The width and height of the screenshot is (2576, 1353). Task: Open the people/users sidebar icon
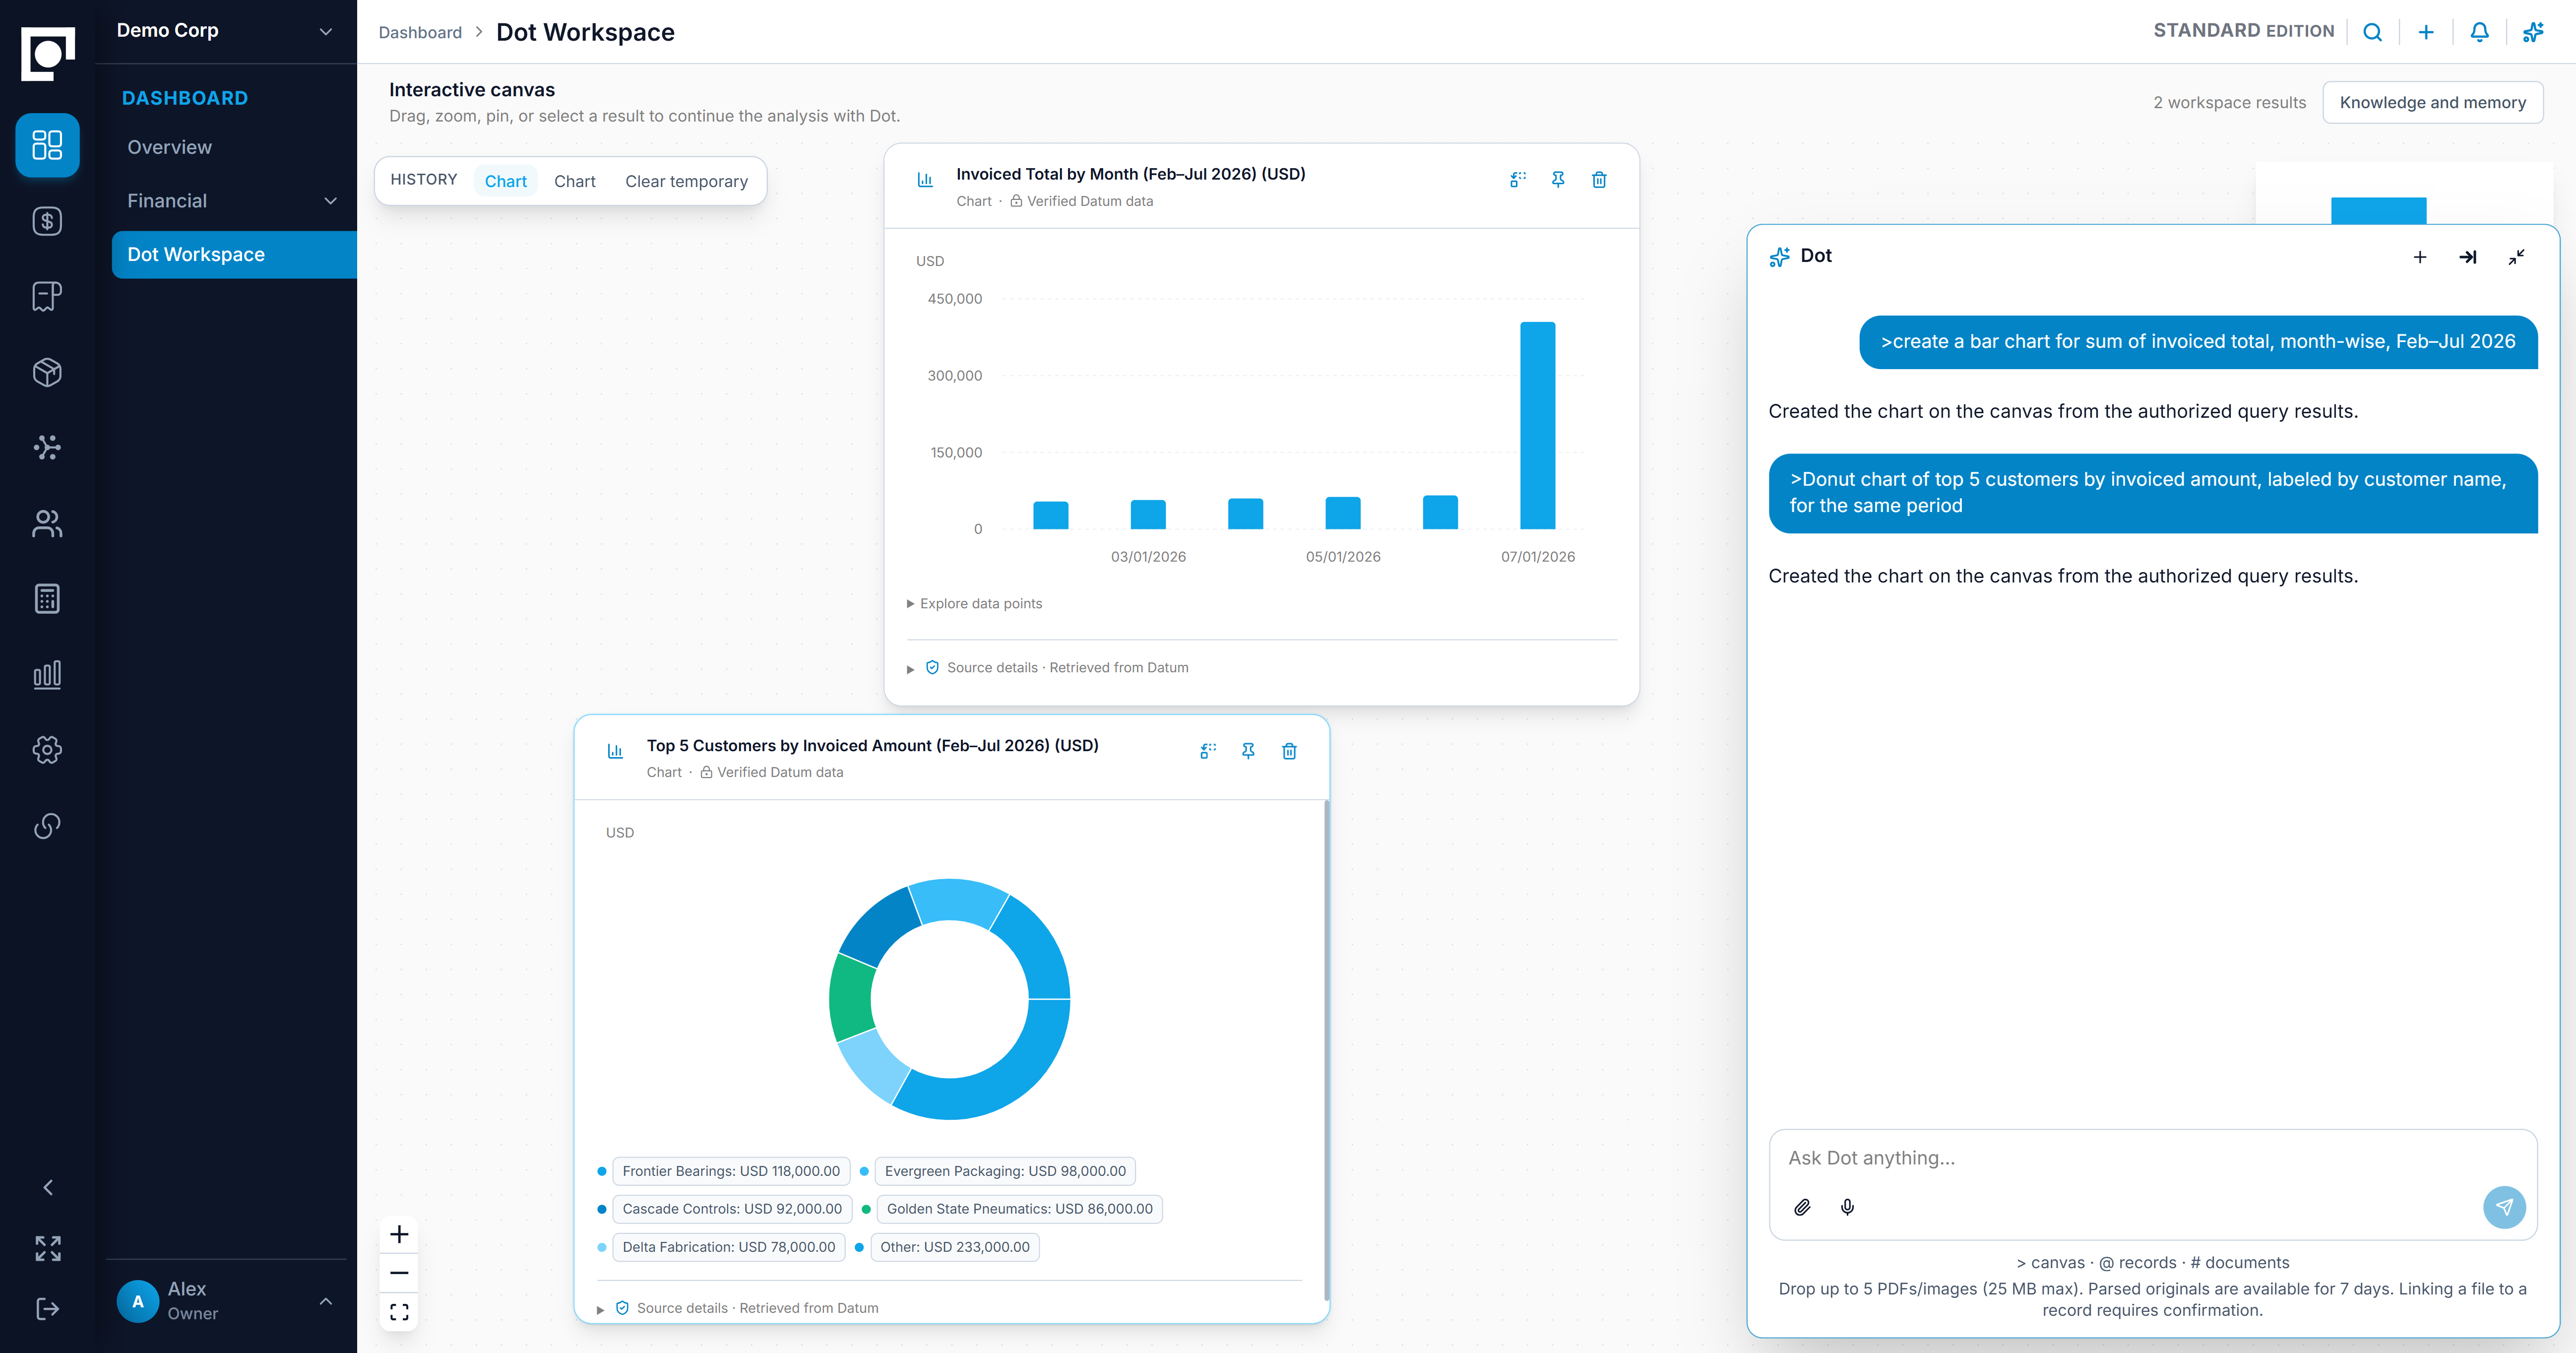point(47,523)
